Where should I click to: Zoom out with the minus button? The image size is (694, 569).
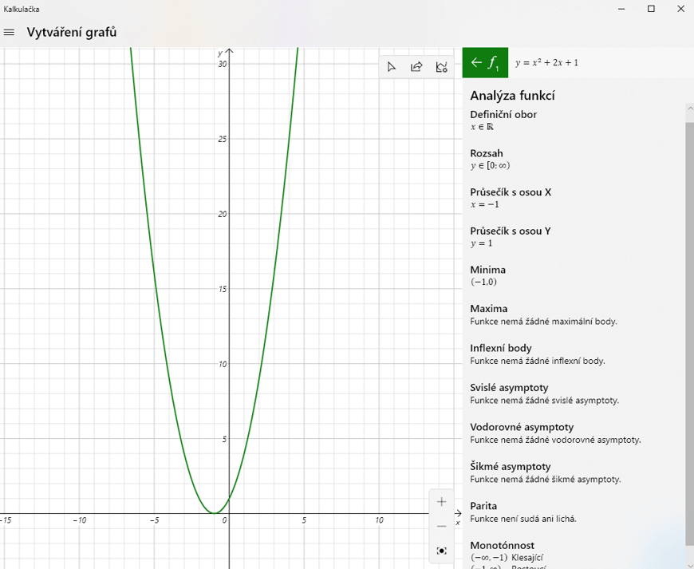[441, 526]
